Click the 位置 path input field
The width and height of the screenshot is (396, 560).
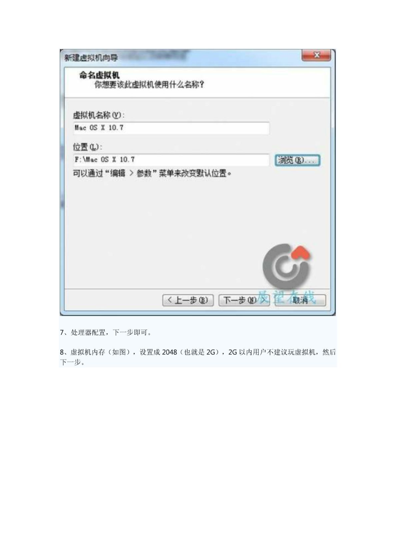click(171, 160)
